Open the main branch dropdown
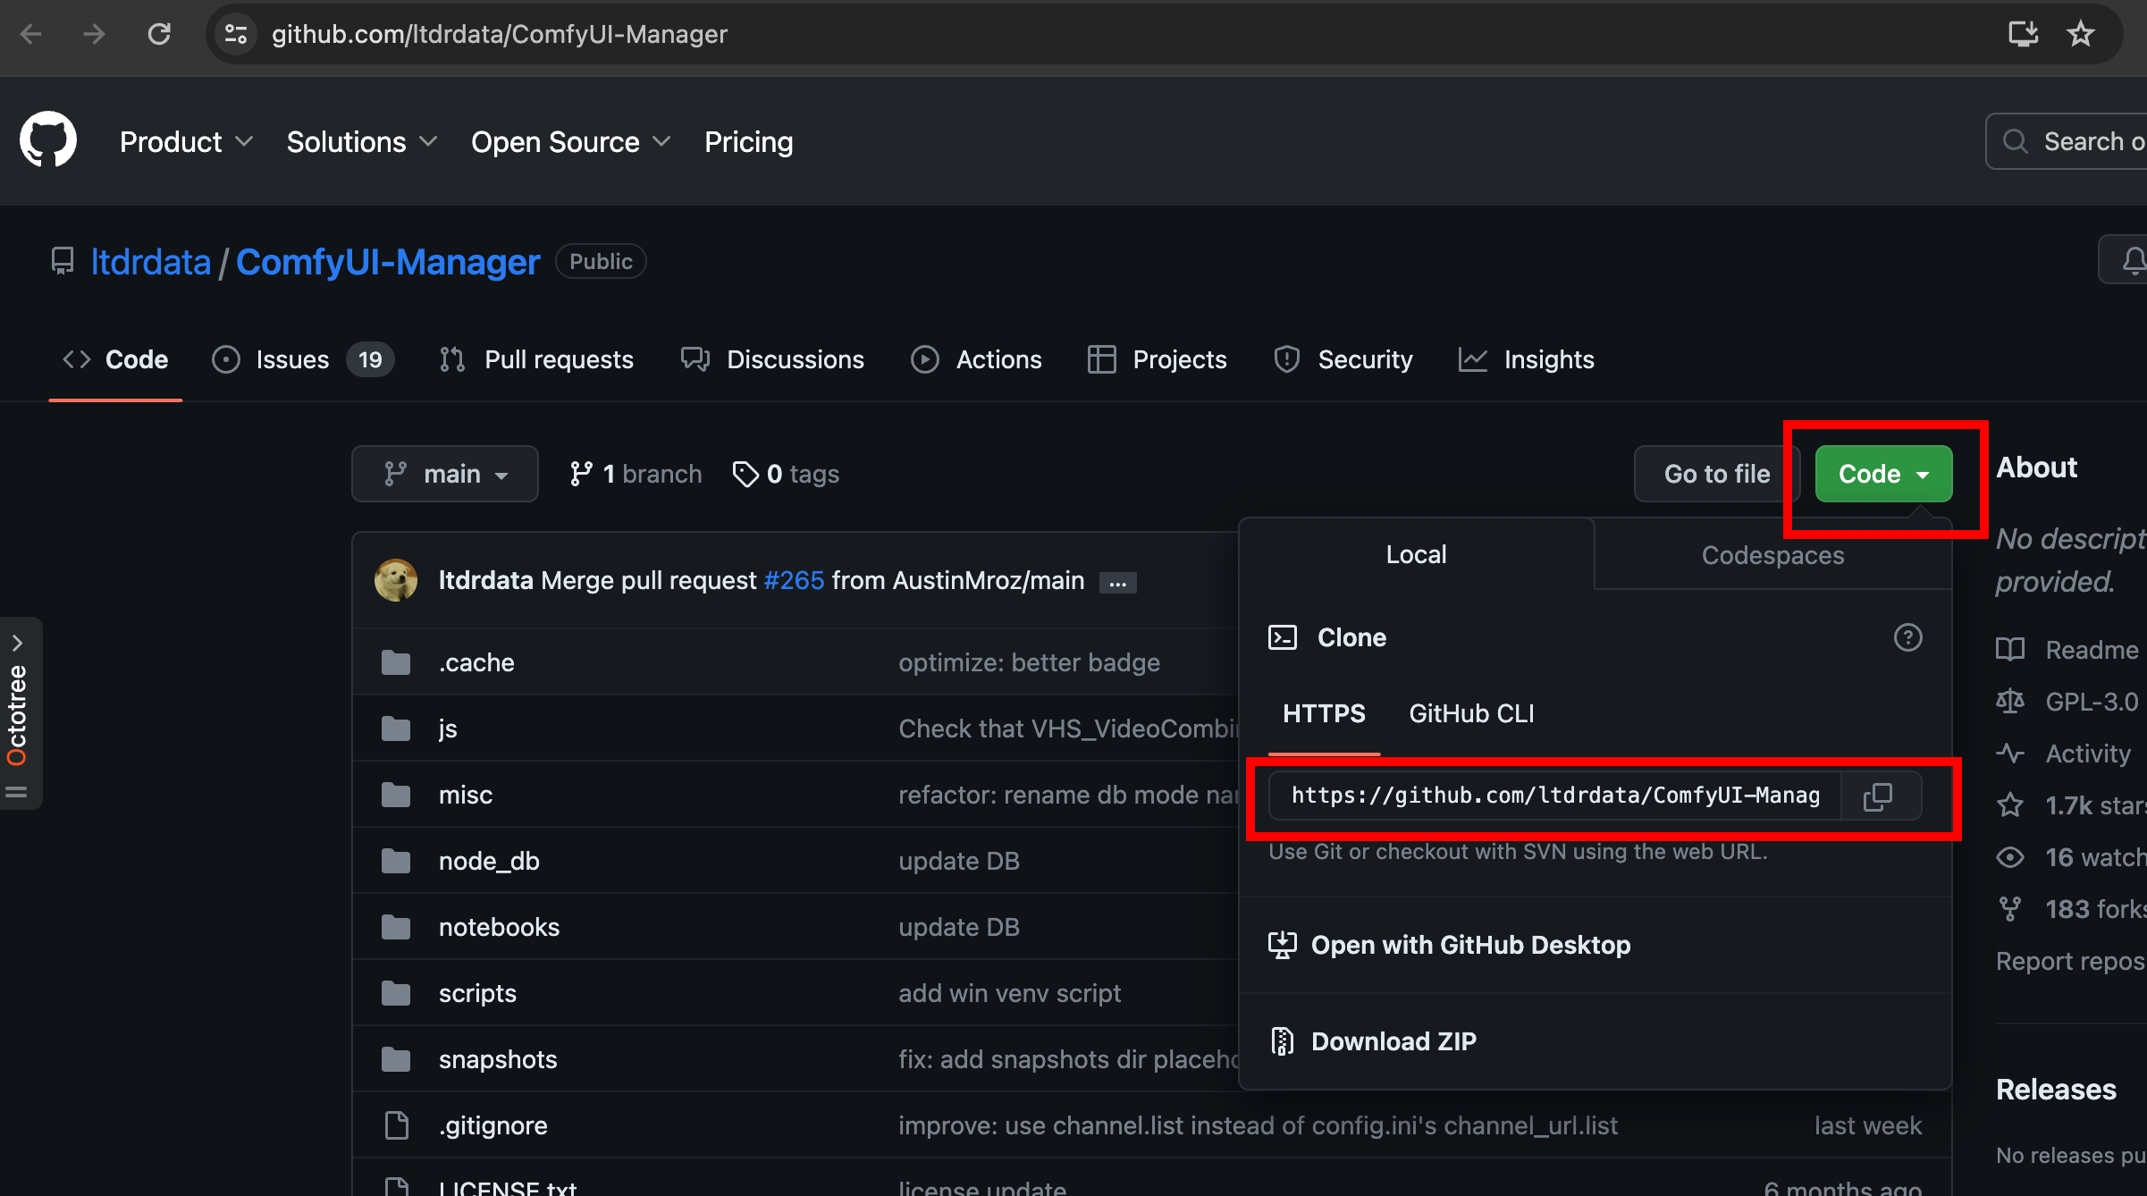 tap(445, 474)
